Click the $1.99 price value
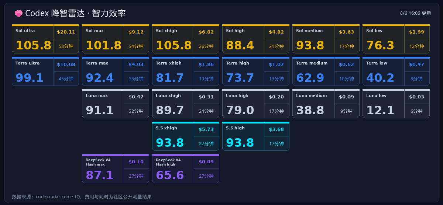The height and width of the screenshot is (205, 443). (417, 32)
